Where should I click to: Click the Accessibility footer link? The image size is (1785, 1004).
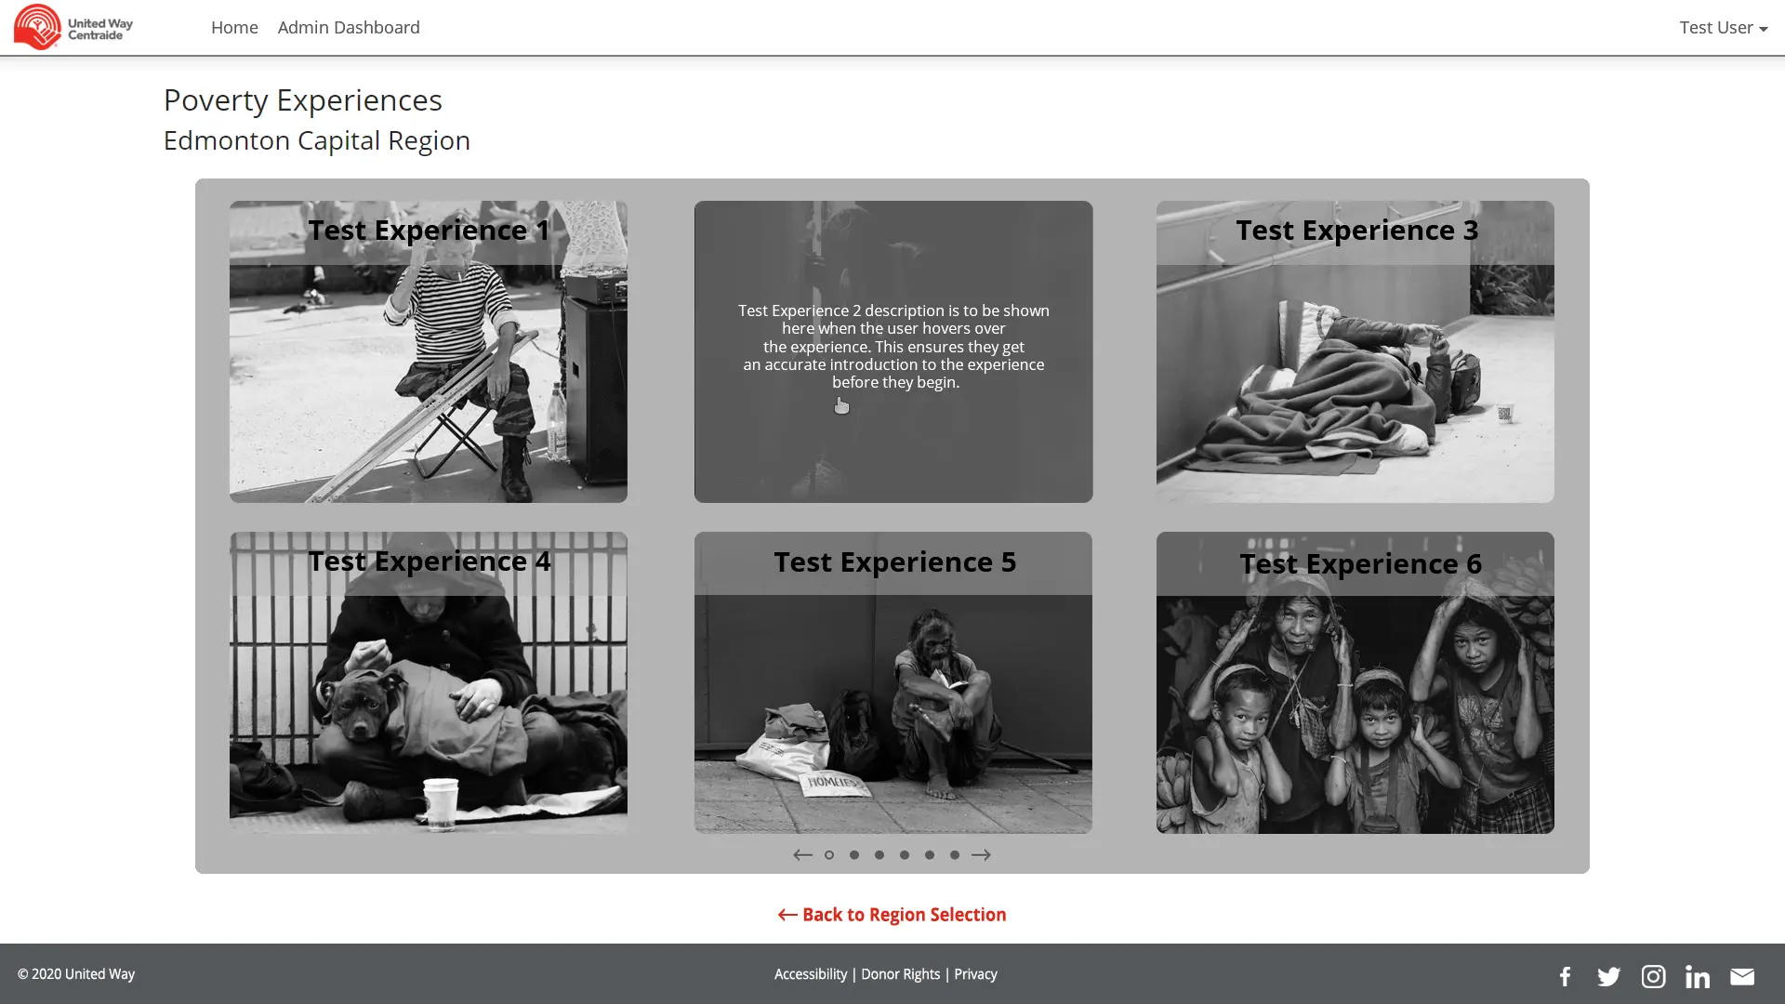pos(809,973)
